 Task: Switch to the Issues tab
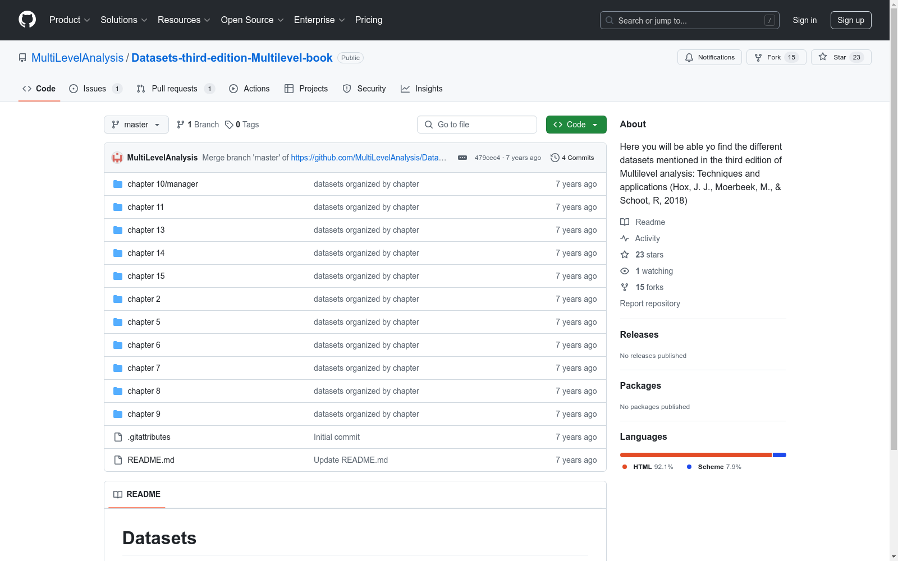pyautogui.click(x=95, y=89)
